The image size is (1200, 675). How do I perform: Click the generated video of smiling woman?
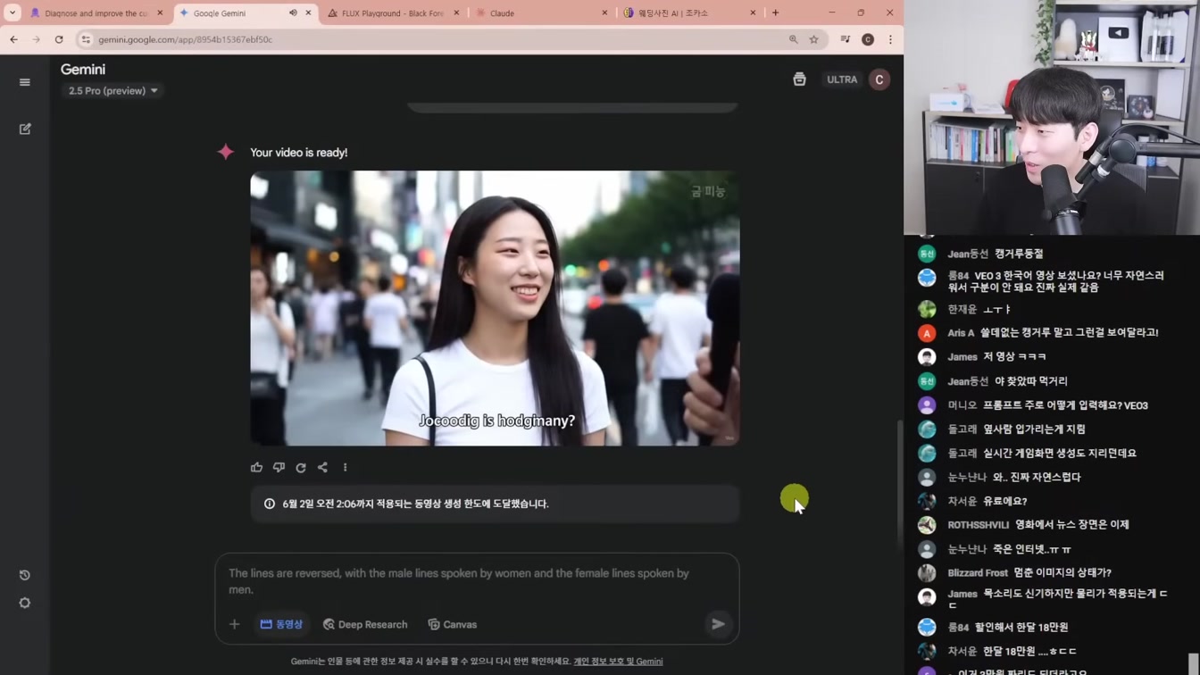495,308
